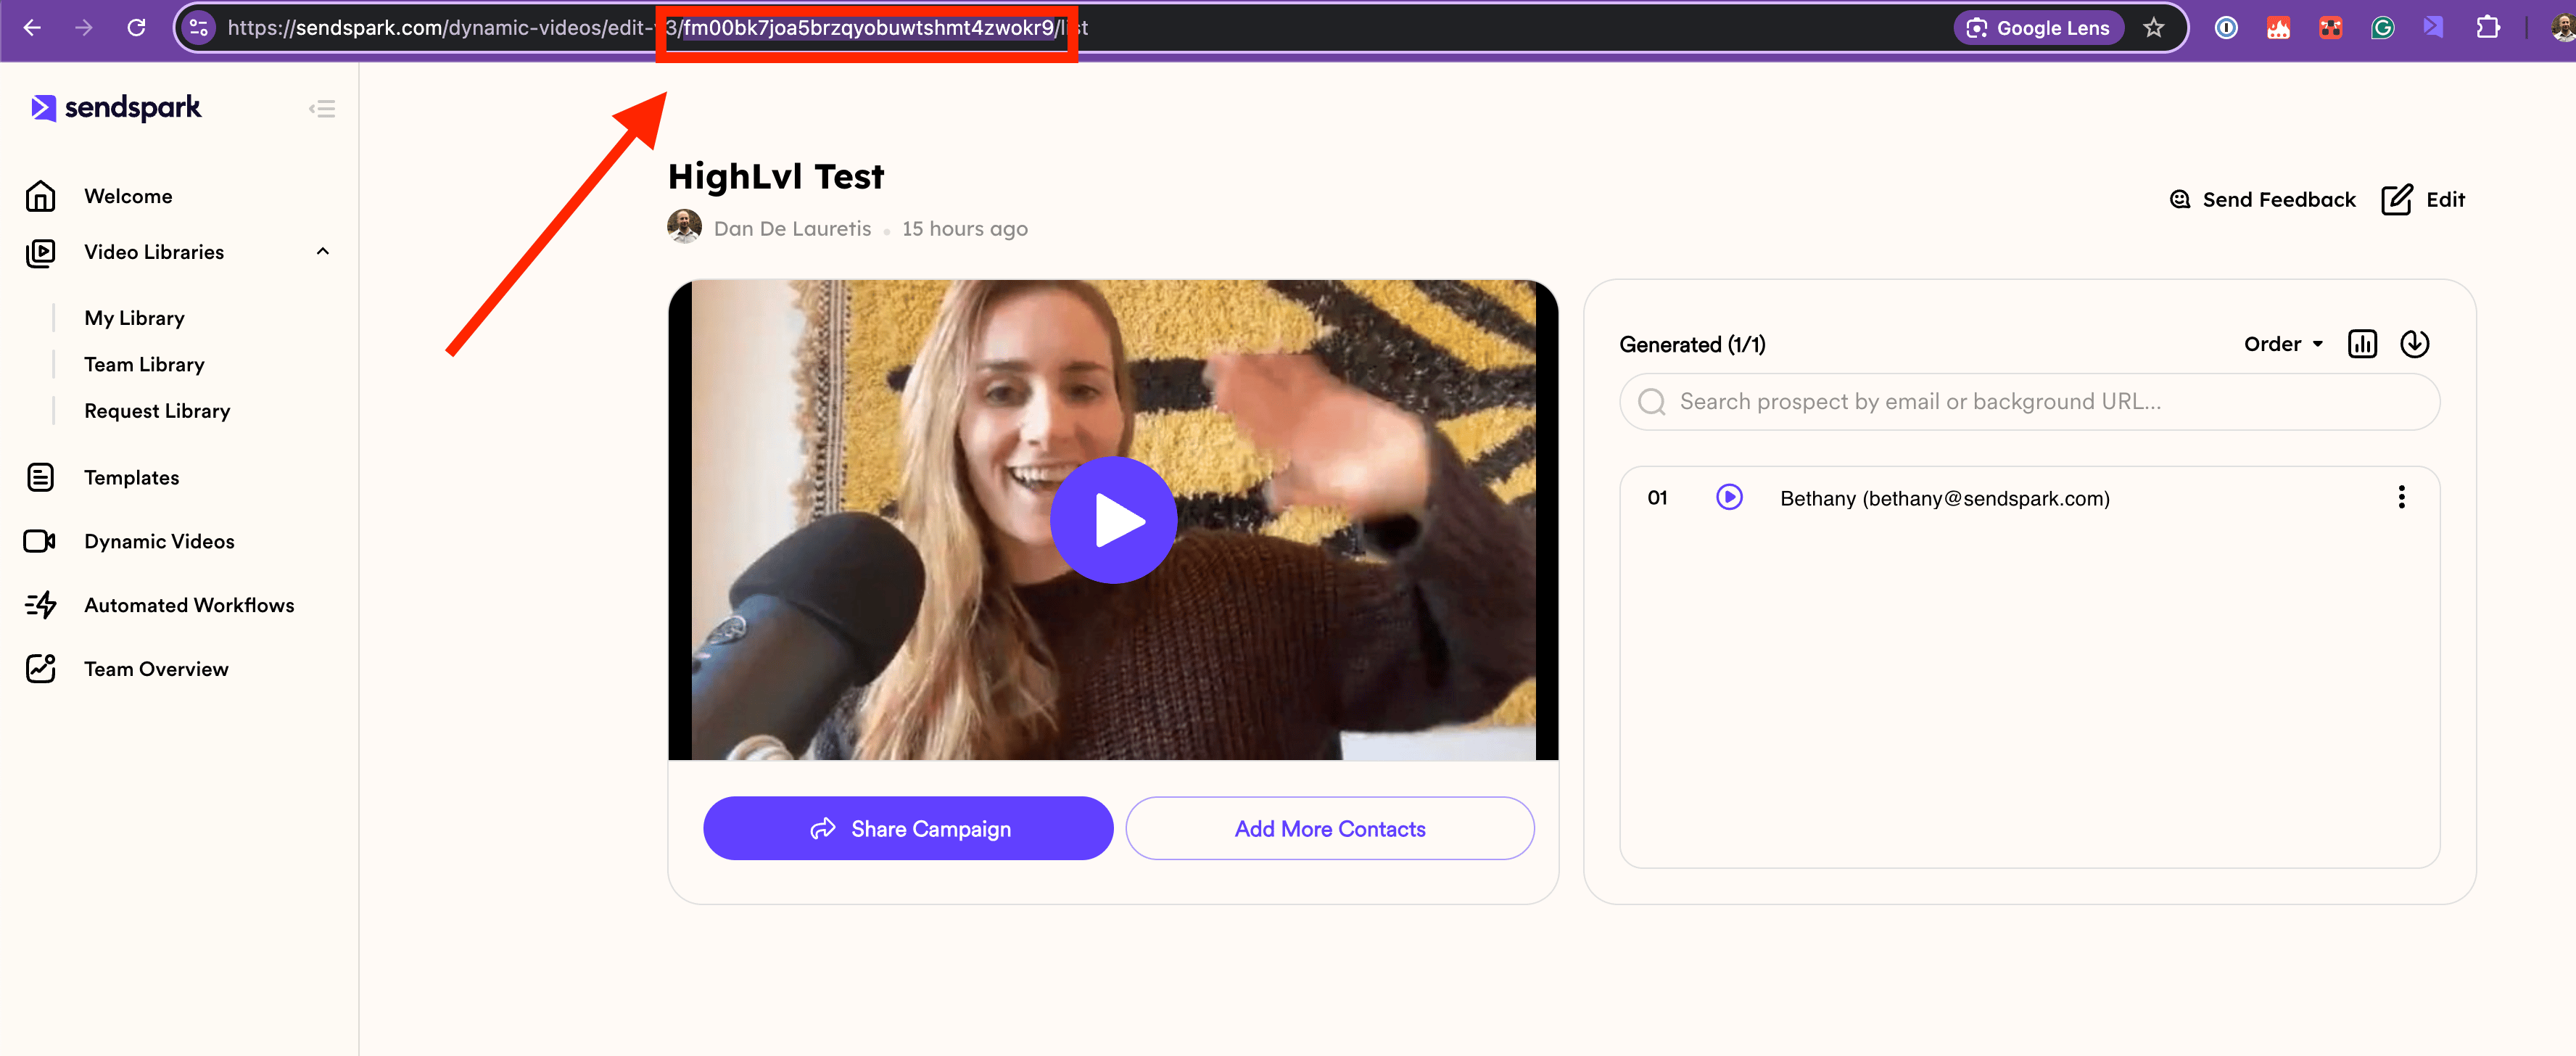Open the 1Password extension icon
2576x1056 pixels.
[x=2226, y=28]
